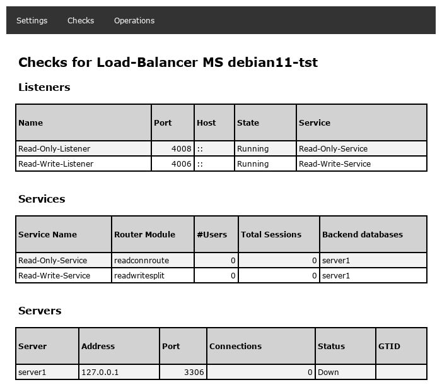442x387 pixels.
Task: Click Read-Only-Service in Listeners table
Action: 333,149
